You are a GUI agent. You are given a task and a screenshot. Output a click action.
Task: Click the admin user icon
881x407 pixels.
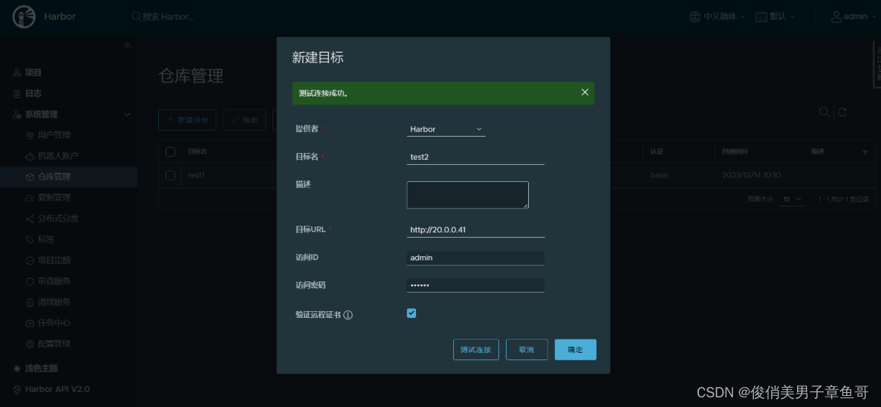coord(836,16)
